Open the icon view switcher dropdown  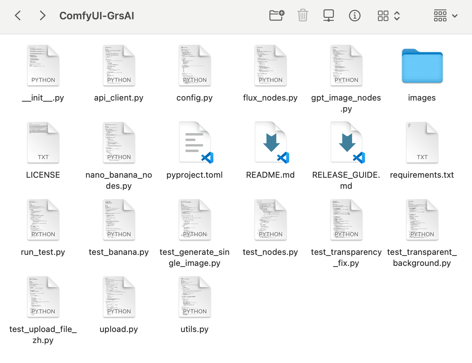click(389, 15)
